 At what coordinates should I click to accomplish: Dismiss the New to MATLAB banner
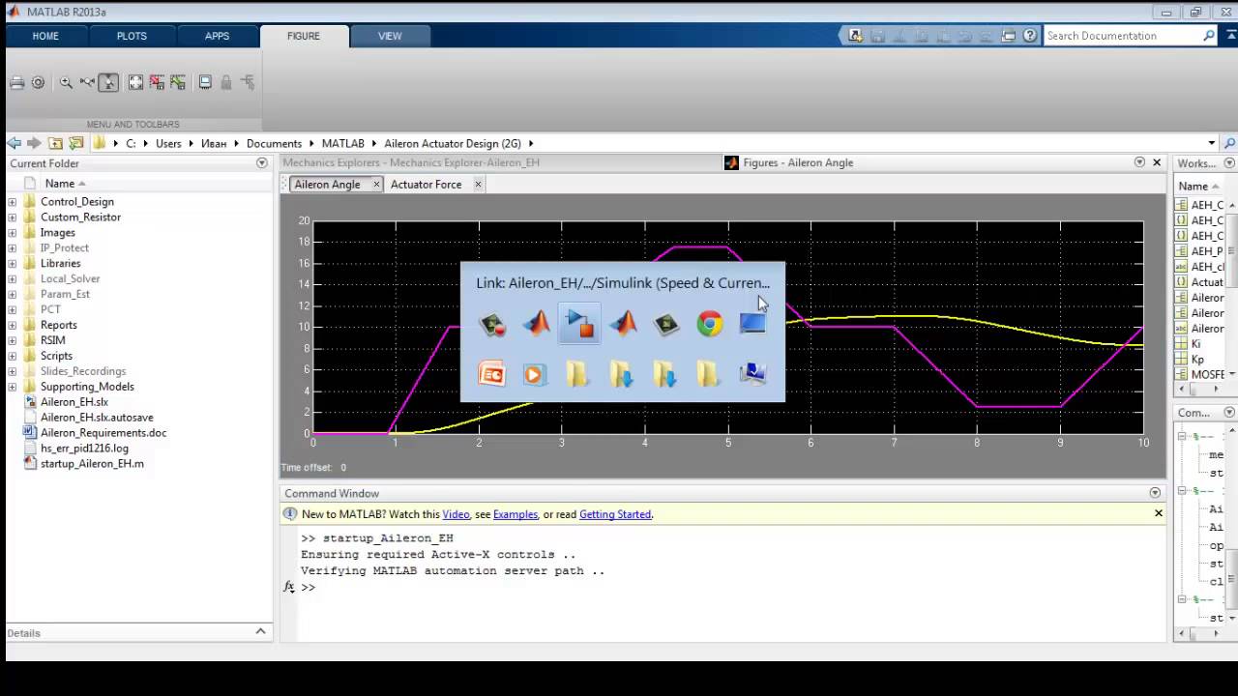[x=1158, y=513]
